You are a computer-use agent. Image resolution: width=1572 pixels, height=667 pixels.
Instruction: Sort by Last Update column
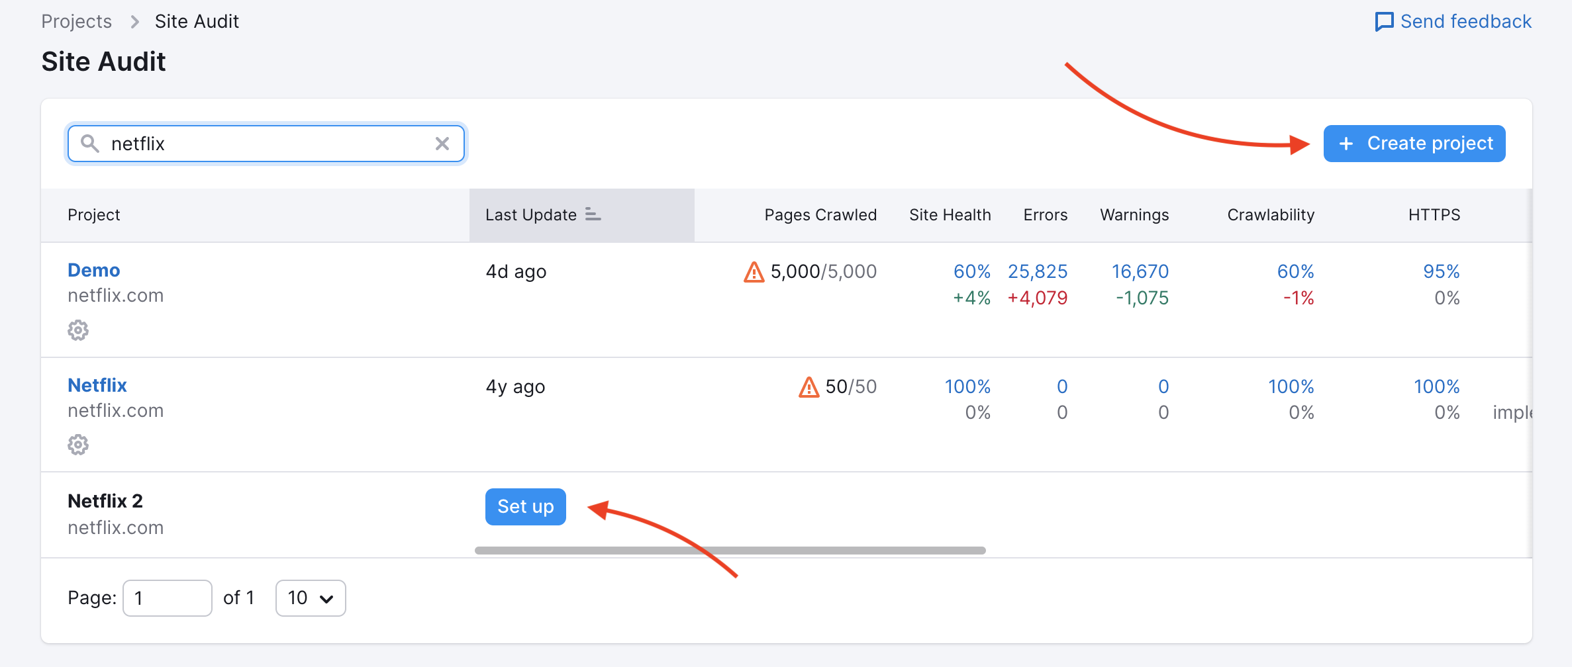[582, 215]
